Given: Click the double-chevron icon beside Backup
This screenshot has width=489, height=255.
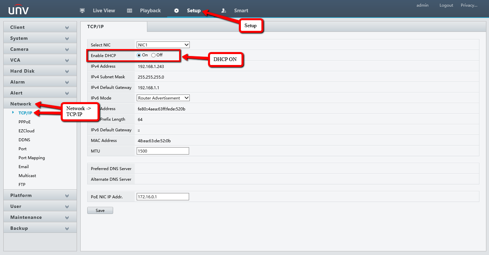Looking at the screenshot, I should point(67,228).
